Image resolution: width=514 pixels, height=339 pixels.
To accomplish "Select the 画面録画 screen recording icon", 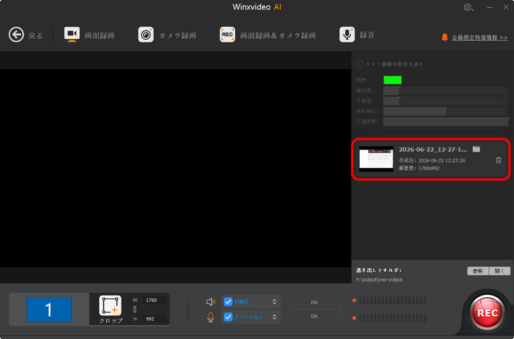I will (72, 34).
